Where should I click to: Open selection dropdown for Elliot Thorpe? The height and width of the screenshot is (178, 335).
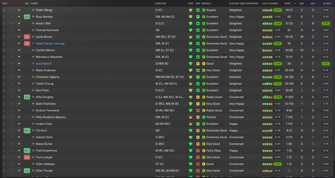(19, 171)
